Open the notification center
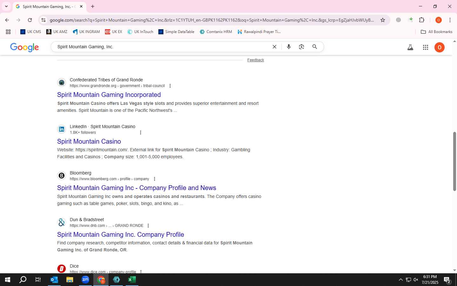This screenshot has width=457, height=286. (447, 280)
